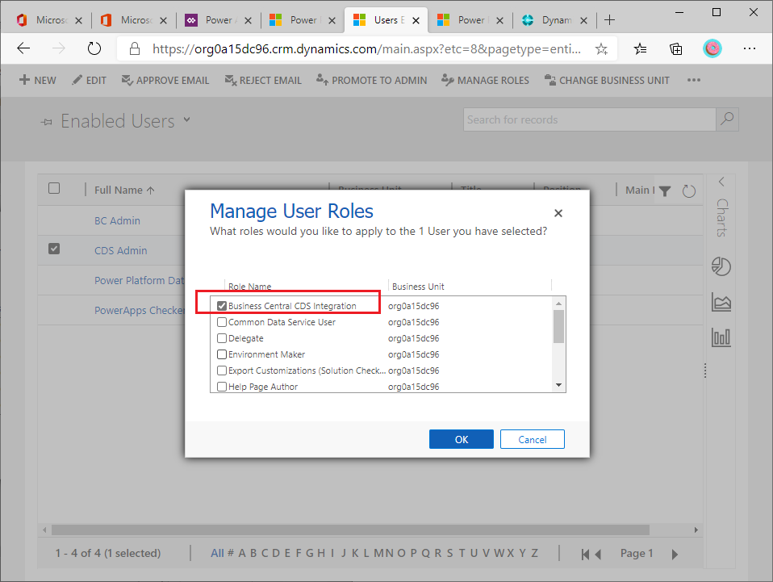
Task: Open the CDS Admin user record
Action: 121,250
